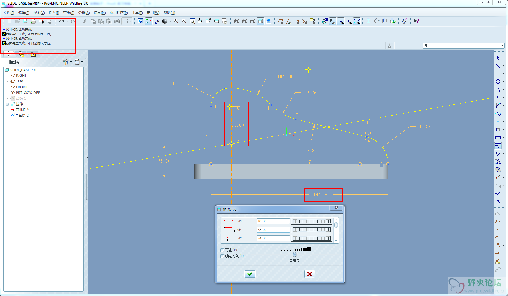Viewport: 508px width, 296px height.
Task: Tick the 锁定比例(L) checkbox
Action: coord(222,256)
